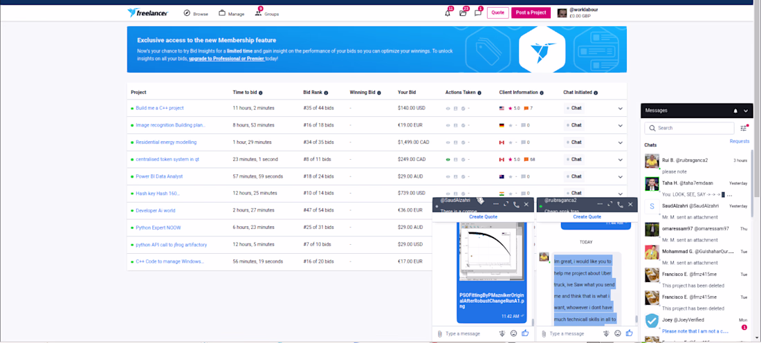Image resolution: width=761 pixels, height=343 pixels.
Task: Open PSOFitting image thumbnail in SaudAlzahri chat
Action: [x=492, y=251]
